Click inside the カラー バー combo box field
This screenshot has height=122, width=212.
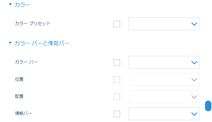tap(164, 62)
